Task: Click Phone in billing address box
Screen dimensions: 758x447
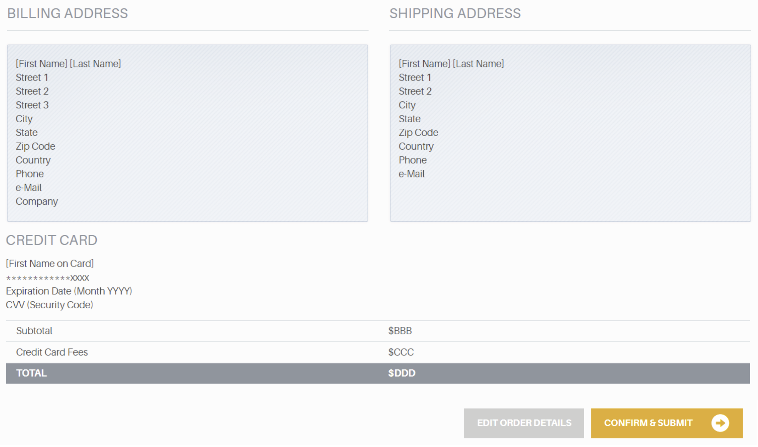Action: (x=30, y=174)
